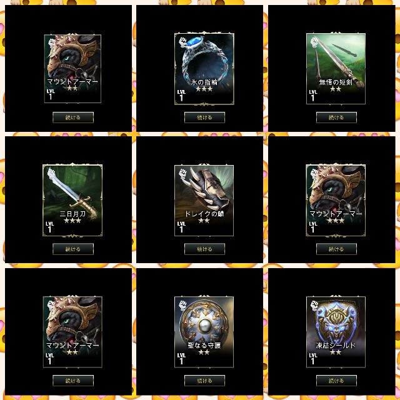Select the fist icon on 聖なる守護 card

click(x=183, y=305)
